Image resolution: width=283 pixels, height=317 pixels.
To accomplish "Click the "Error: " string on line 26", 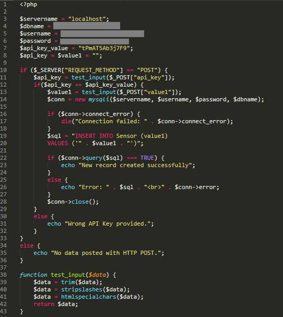I will click(93, 187).
